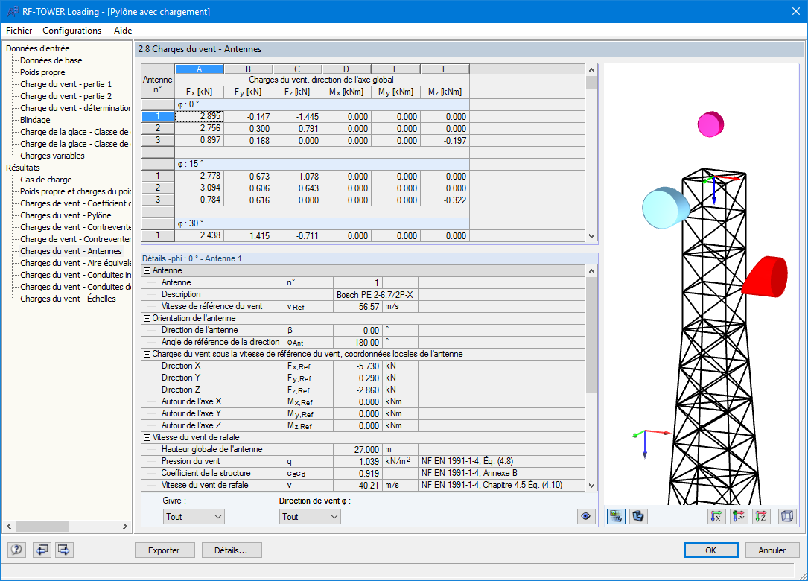Open Charges variables tree item
Image resolution: width=808 pixels, height=581 pixels.
click(52, 156)
